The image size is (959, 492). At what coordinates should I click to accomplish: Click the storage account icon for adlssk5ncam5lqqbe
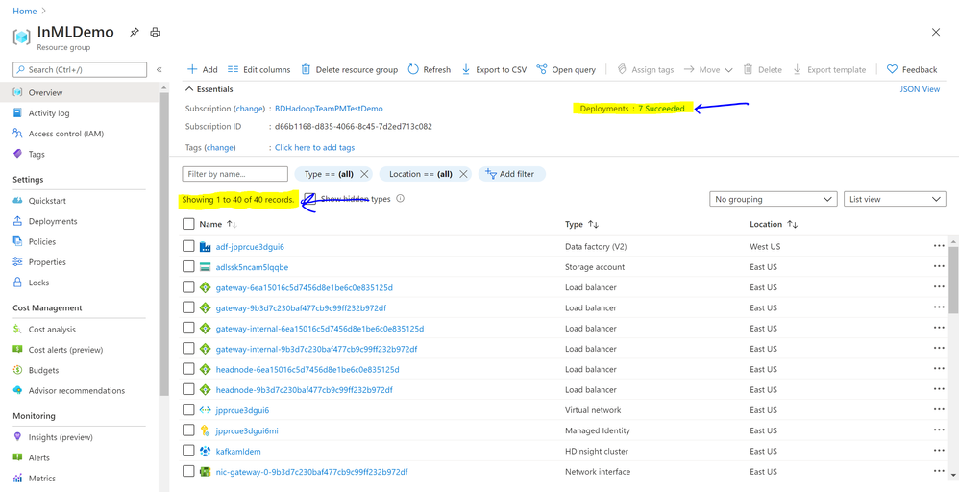[x=206, y=267]
